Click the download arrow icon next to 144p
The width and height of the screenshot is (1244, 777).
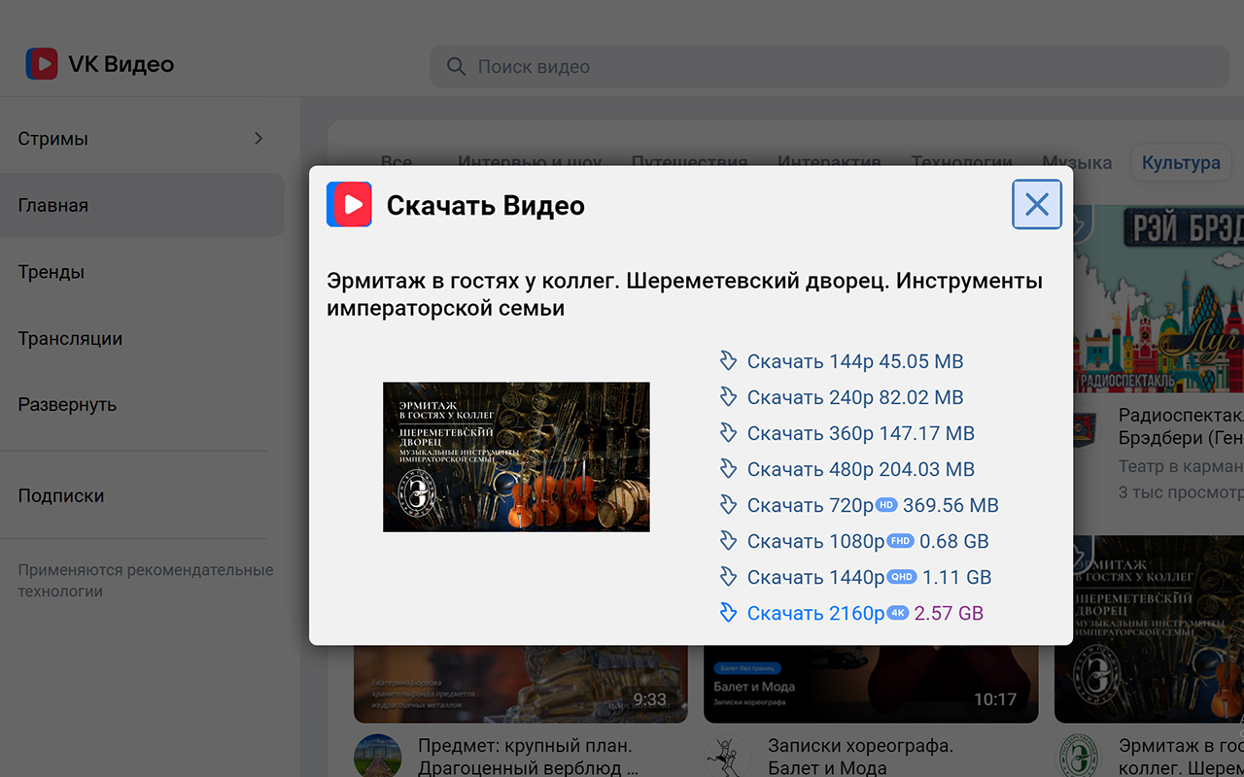pos(728,360)
